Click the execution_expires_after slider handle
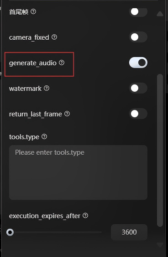168x257 pixels. [x=10, y=232]
